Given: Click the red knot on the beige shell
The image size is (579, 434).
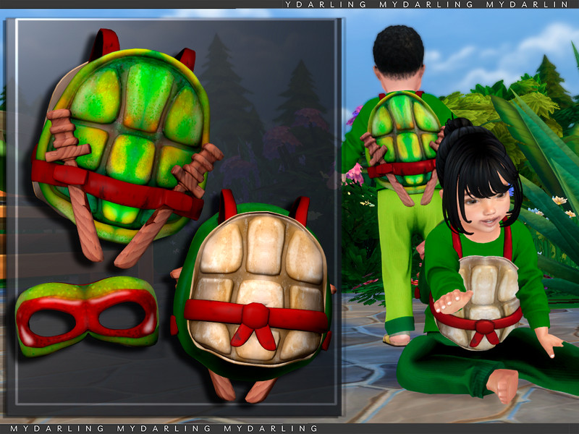Looking at the screenshot, I should [255, 317].
